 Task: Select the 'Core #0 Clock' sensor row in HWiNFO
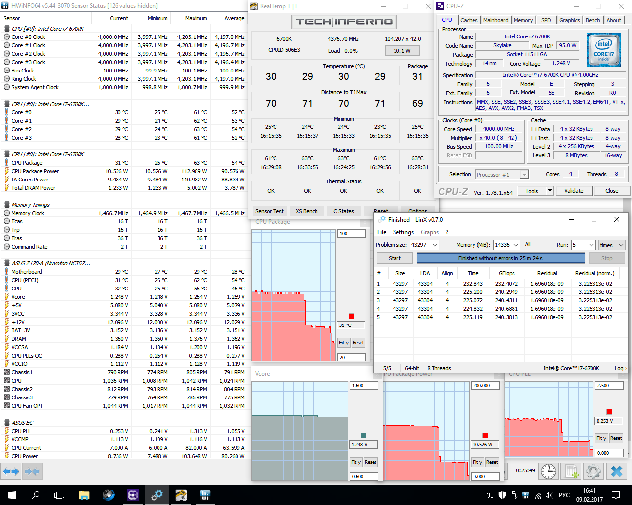(x=123, y=37)
